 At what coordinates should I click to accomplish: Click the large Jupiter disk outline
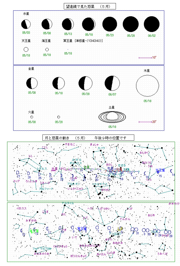tap(147, 86)
